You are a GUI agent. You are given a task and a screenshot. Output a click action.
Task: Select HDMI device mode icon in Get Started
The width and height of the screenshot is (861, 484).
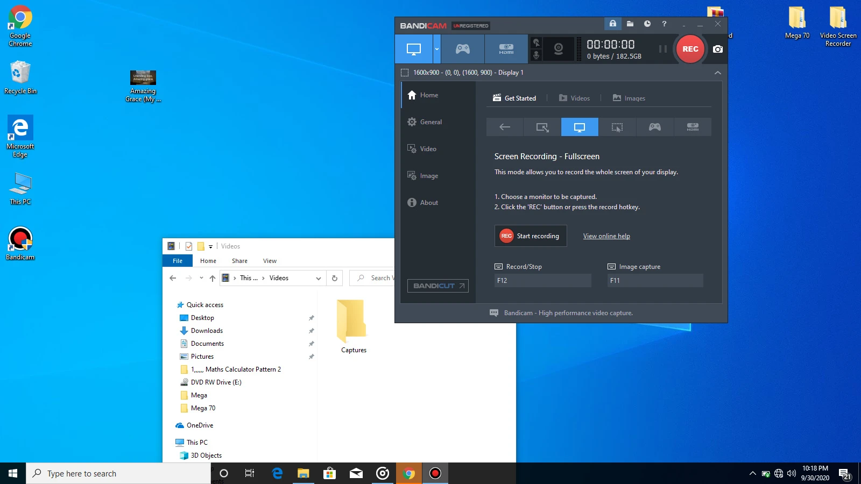693,127
